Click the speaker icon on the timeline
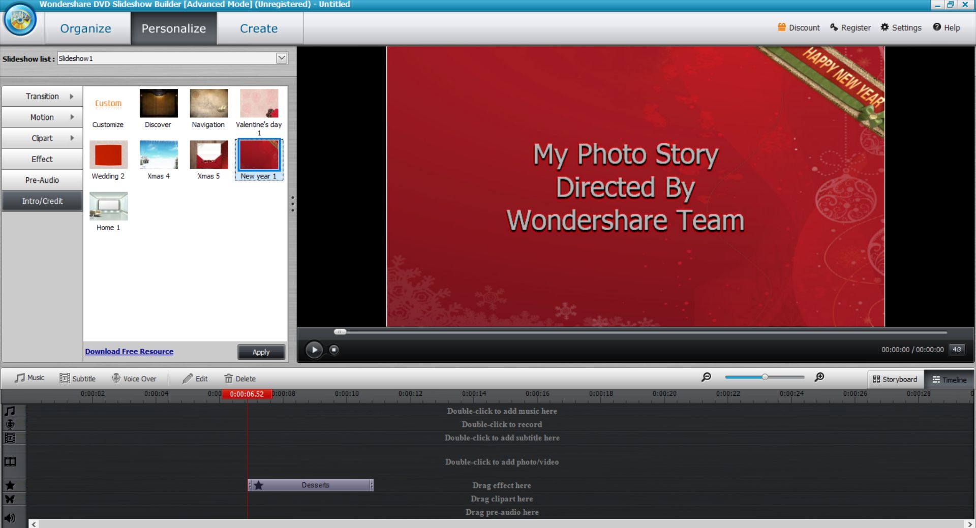 tap(11, 518)
